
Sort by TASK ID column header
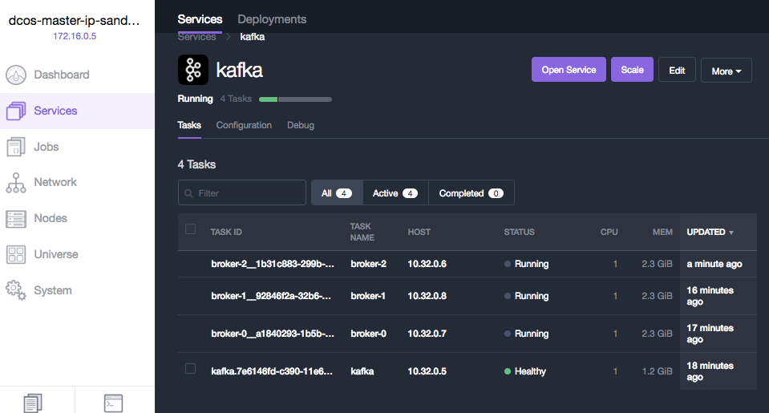click(226, 232)
